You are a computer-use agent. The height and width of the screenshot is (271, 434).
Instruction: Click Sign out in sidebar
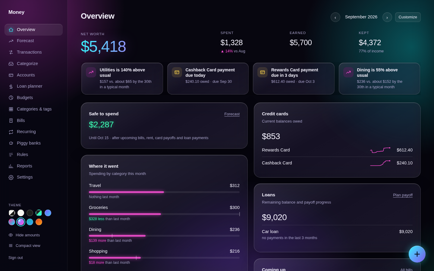click(16, 258)
